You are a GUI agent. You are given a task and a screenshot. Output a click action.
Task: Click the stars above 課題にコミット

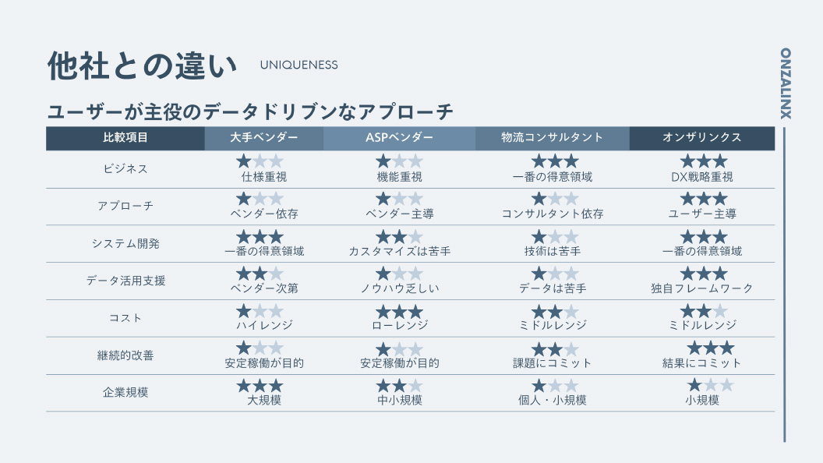555,348
